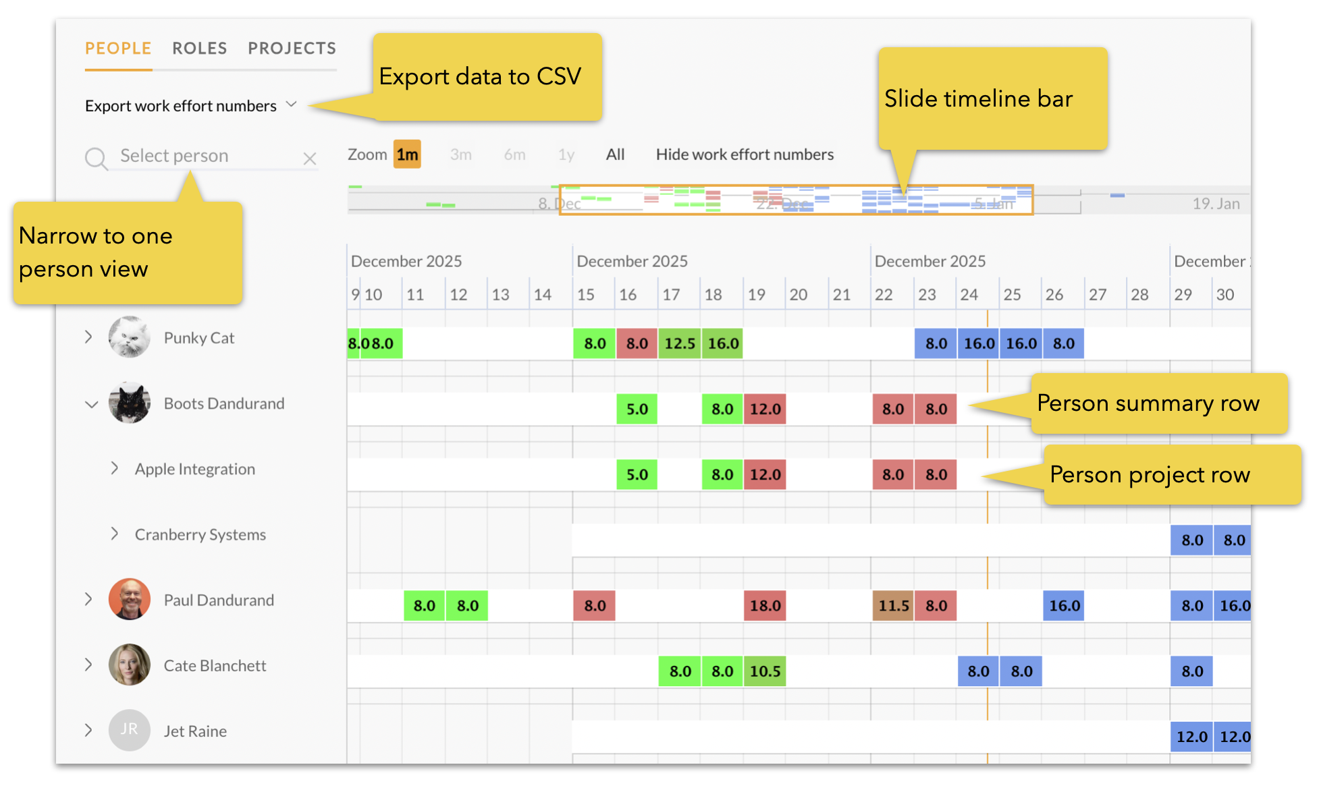Click the orange timeline range slider
Screen dimensions: 1319x792
point(797,200)
